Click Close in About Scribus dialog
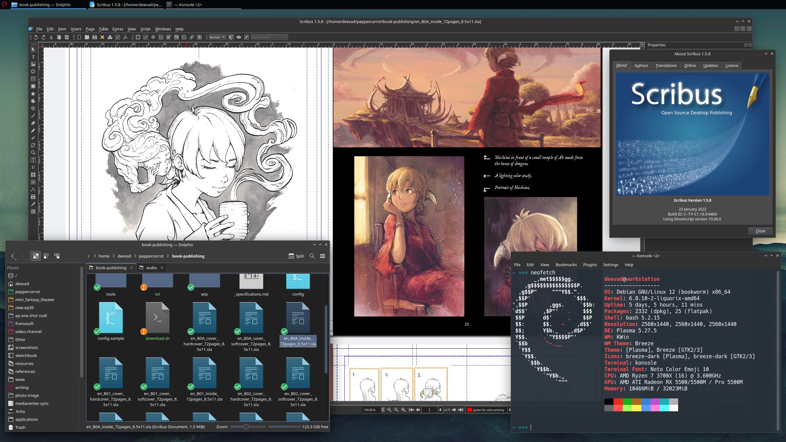 click(760, 231)
